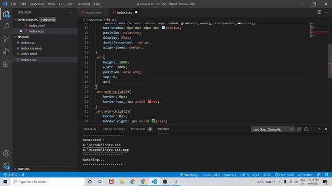Viewport: 332px width, 186px height.
Task: Open notifications bell in status bar
Action: [x=326, y=175]
